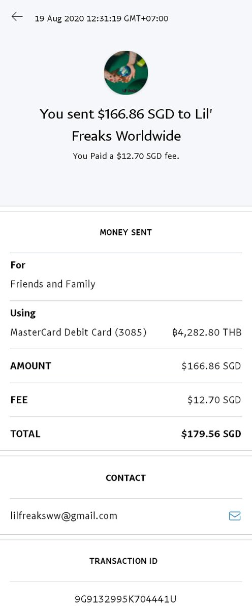252x610 pixels.
Task: Tap the Using label
Action: pos(23,313)
